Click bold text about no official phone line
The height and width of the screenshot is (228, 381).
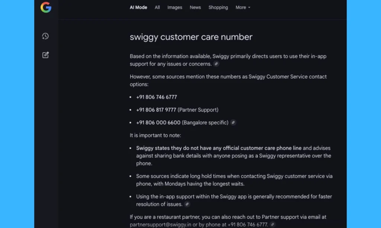point(219,148)
